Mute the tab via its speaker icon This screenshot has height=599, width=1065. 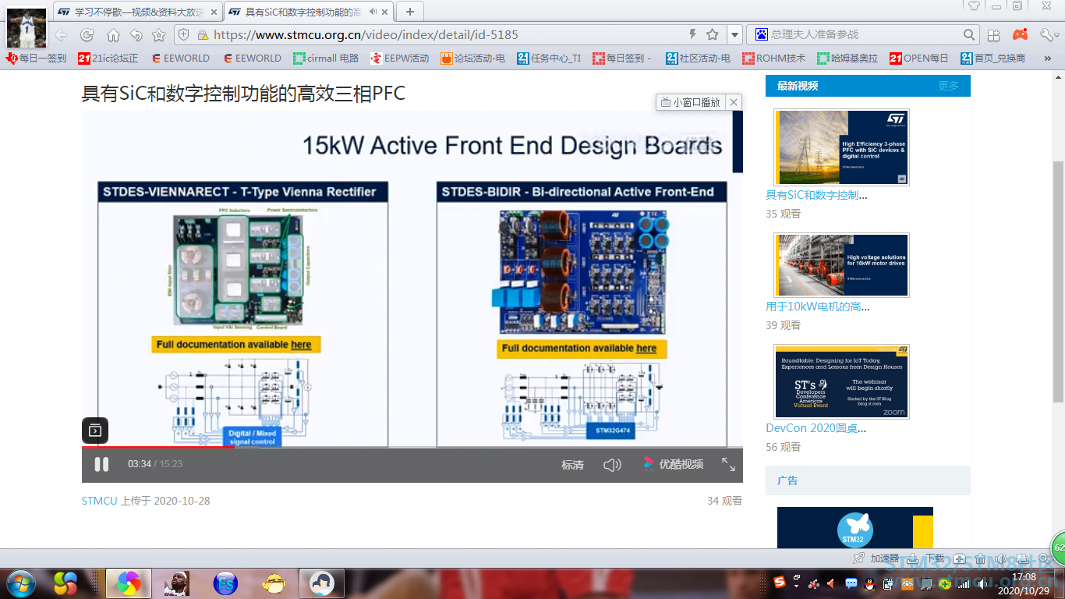point(373,12)
